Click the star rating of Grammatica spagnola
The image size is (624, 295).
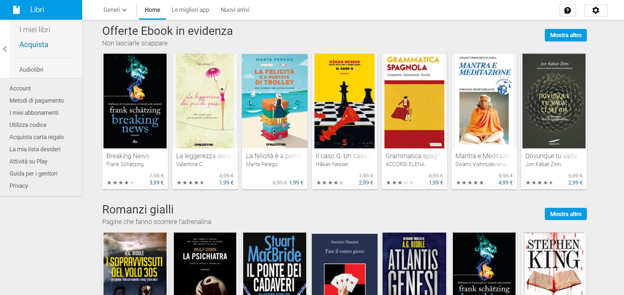(400, 183)
